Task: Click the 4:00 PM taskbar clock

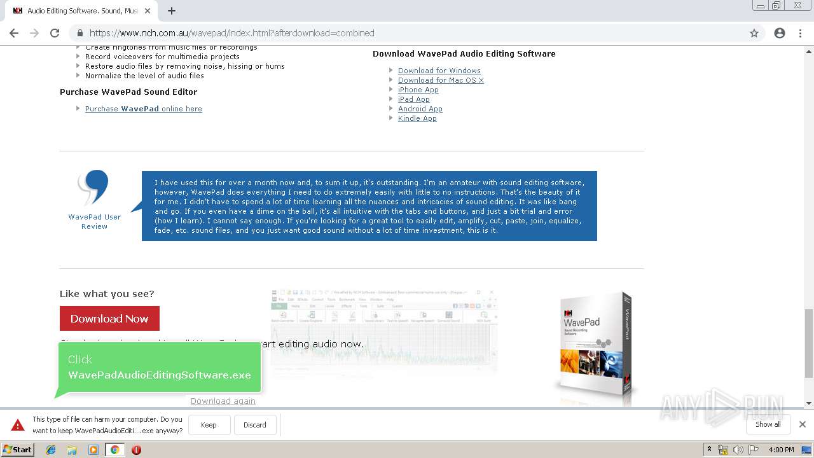Action: click(782, 450)
